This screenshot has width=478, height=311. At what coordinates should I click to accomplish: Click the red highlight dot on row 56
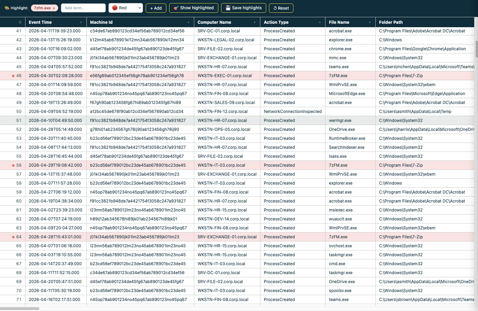(x=13, y=165)
